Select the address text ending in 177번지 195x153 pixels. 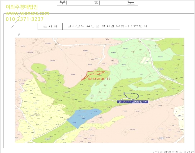(x=107, y=26)
